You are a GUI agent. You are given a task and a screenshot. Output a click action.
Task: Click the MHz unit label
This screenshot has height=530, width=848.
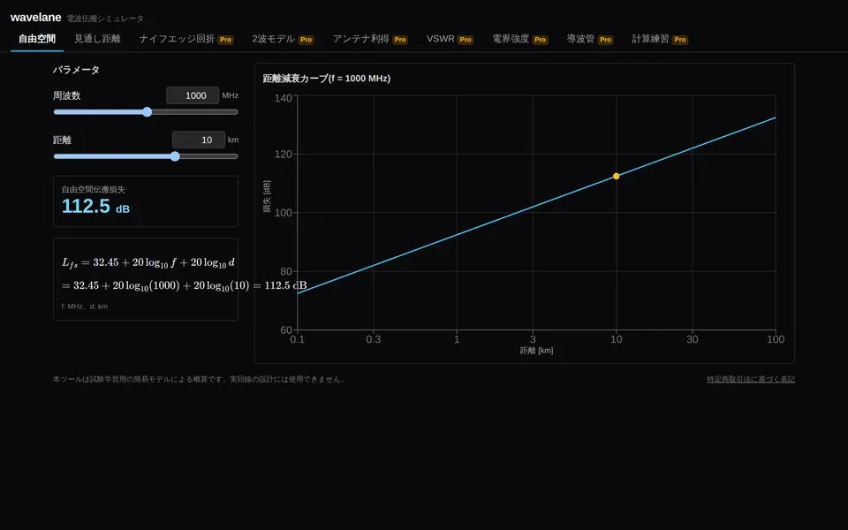coord(231,95)
